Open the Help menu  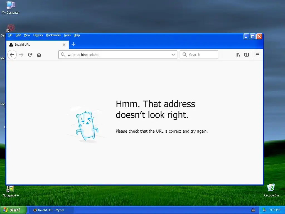click(77, 35)
